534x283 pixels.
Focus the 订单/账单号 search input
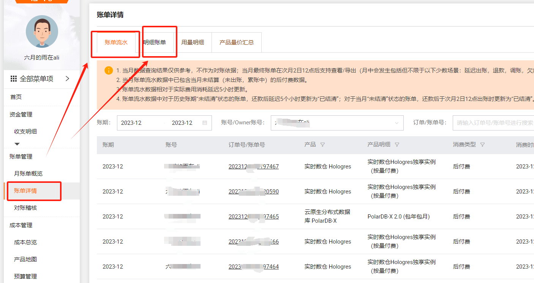pyautogui.click(x=493, y=123)
